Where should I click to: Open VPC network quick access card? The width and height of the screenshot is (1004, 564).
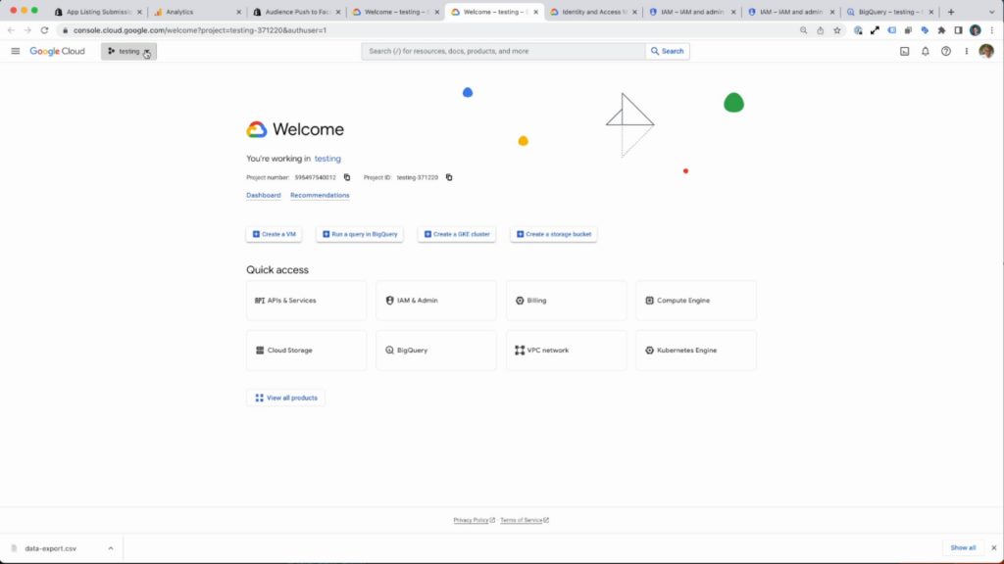click(x=566, y=351)
